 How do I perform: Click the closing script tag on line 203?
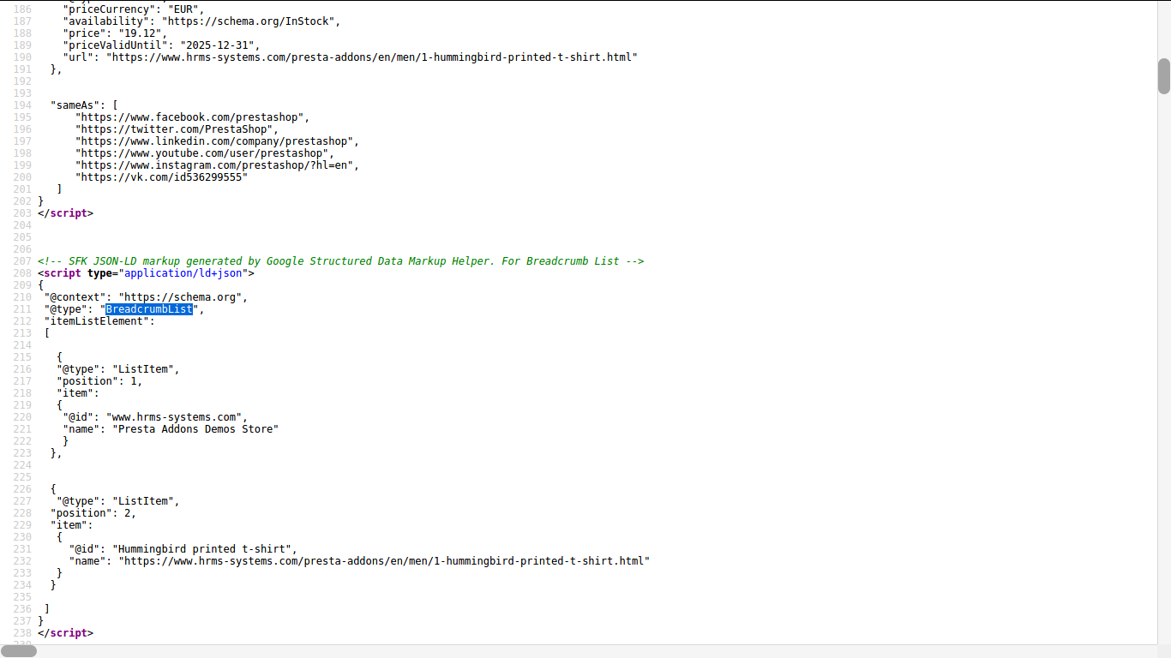tap(65, 213)
